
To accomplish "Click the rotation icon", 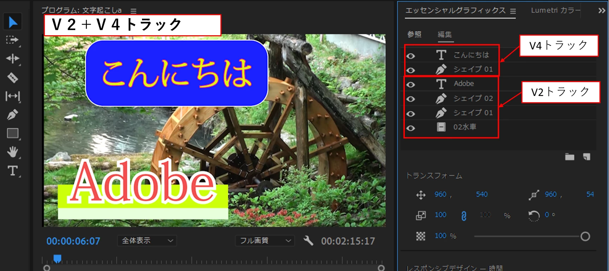I will click(534, 216).
